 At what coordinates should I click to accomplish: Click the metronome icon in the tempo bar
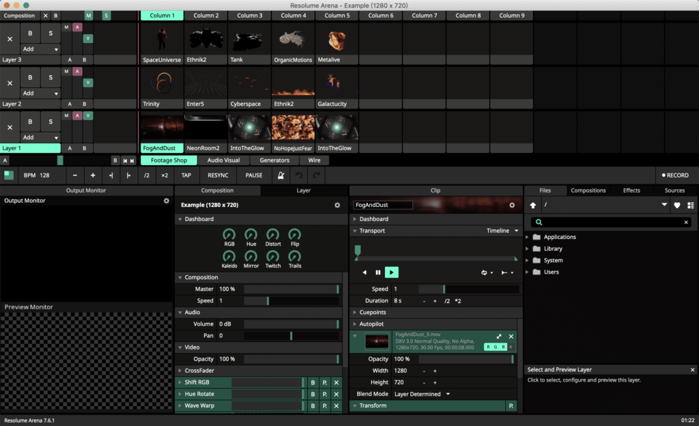coord(281,175)
